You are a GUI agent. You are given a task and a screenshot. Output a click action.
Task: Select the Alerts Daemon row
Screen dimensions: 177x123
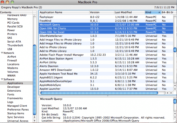coord(106,66)
